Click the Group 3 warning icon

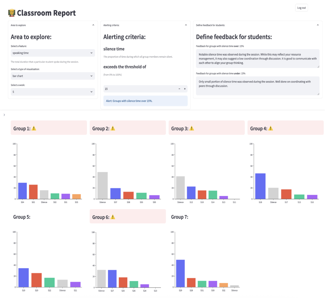coord(192,128)
